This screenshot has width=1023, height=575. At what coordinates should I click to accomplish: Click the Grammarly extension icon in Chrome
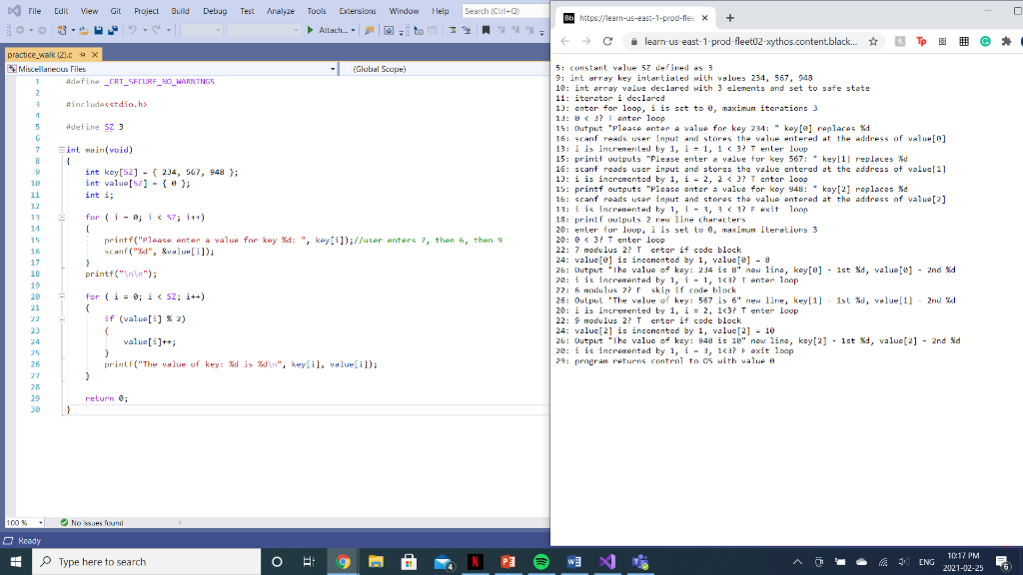click(985, 42)
